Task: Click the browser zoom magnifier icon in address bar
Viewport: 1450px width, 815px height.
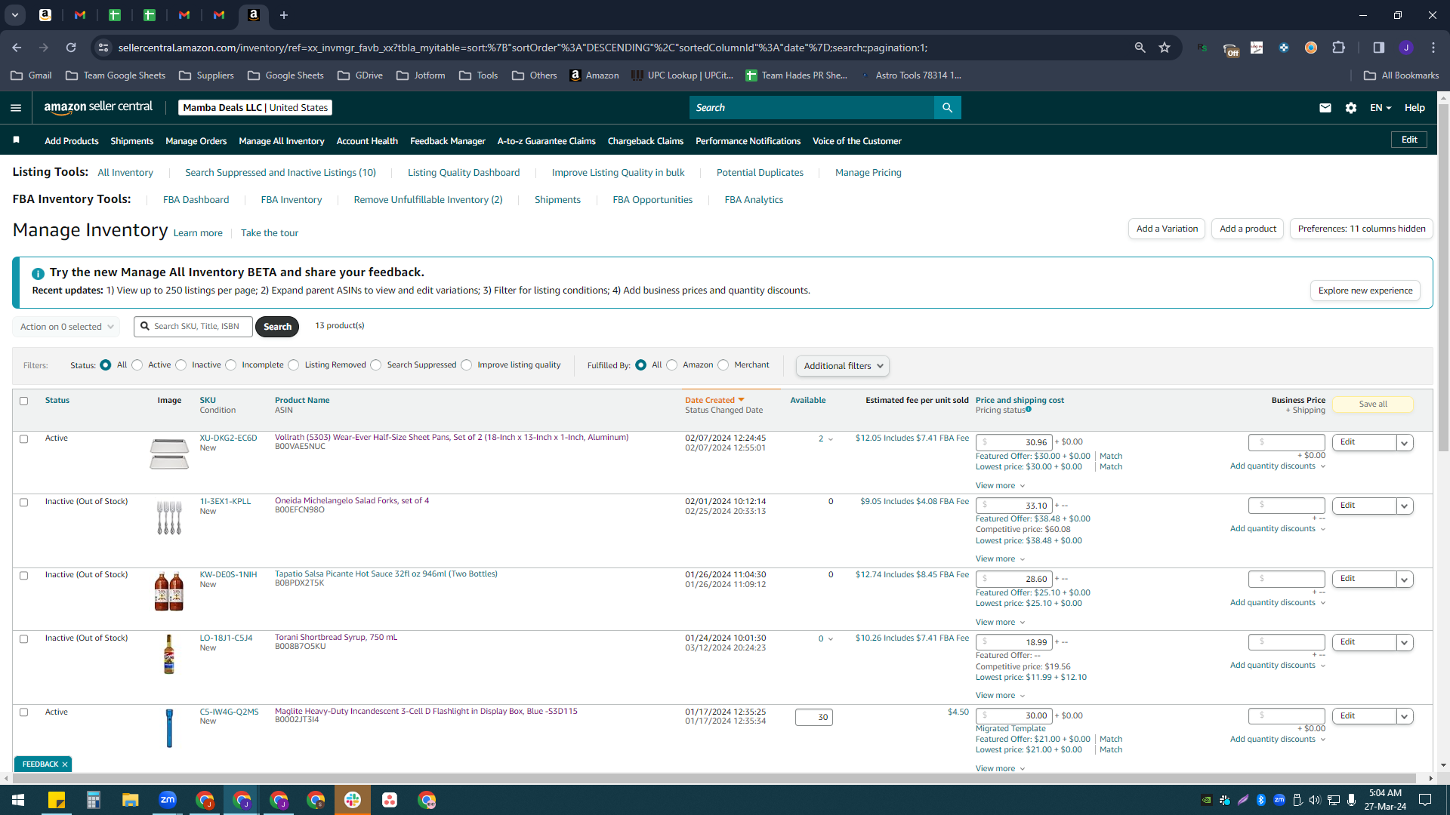Action: pyautogui.click(x=1140, y=48)
